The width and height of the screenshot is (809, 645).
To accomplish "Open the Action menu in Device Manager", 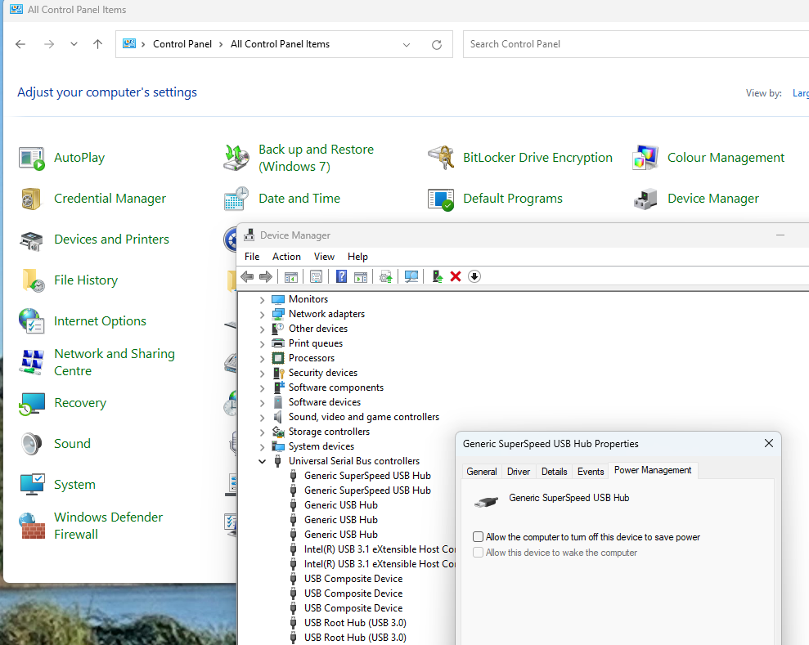I will (x=286, y=257).
